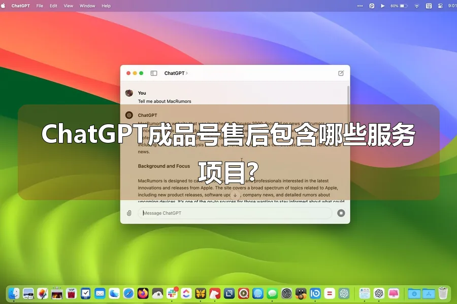Screen dimensions: 457x304
Task: Launch Preview from the Dock
Action: [28, 293]
